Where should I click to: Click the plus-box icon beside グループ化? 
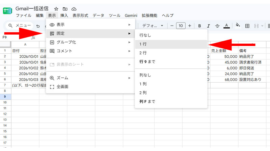(x=52, y=42)
